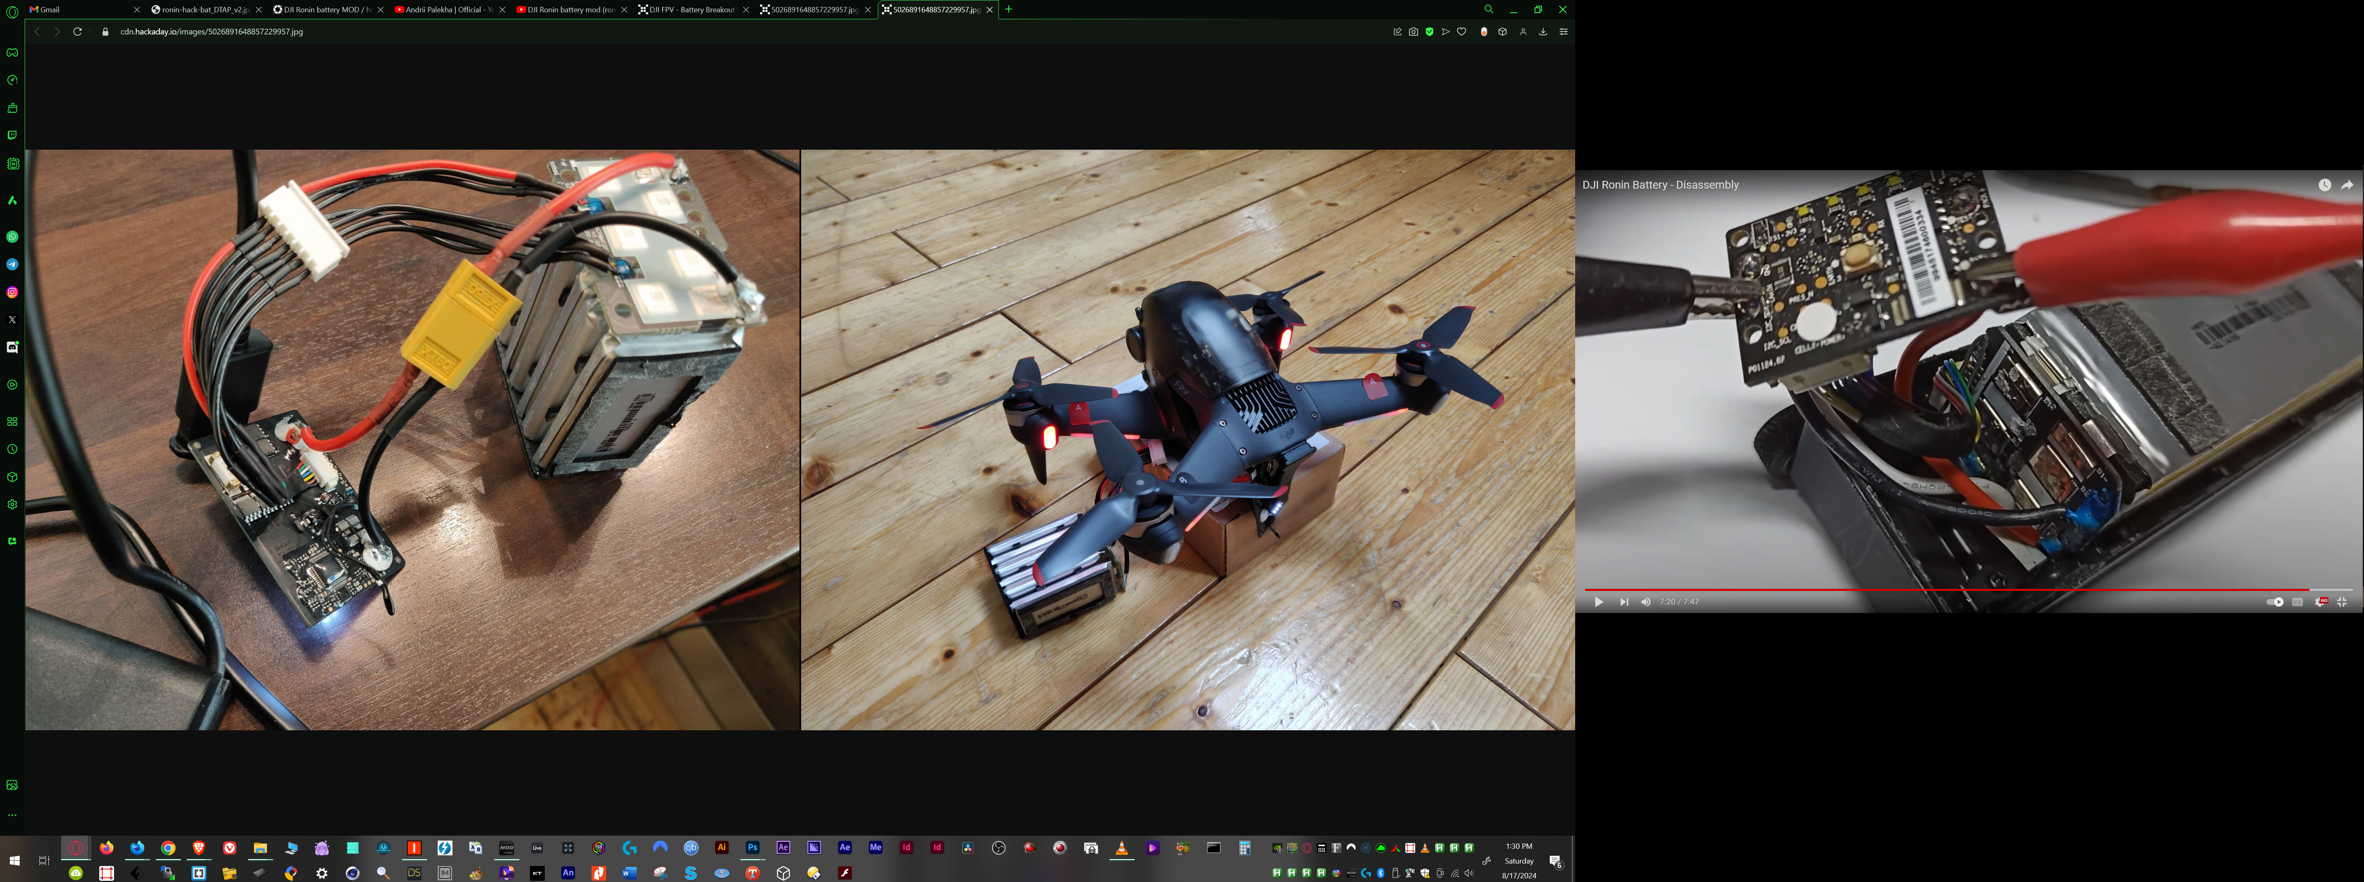The image size is (2364, 882).
Task: Open a new tab with plus button
Action: click(x=1009, y=9)
